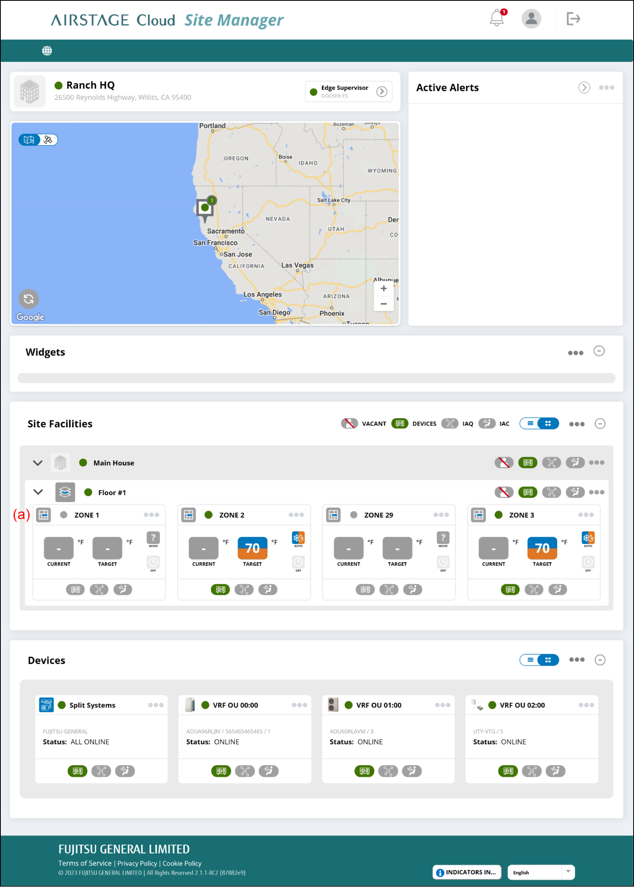Viewport: 634px width, 887px height.
Task: Collapse the Main House building row
Action: [38, 462]
